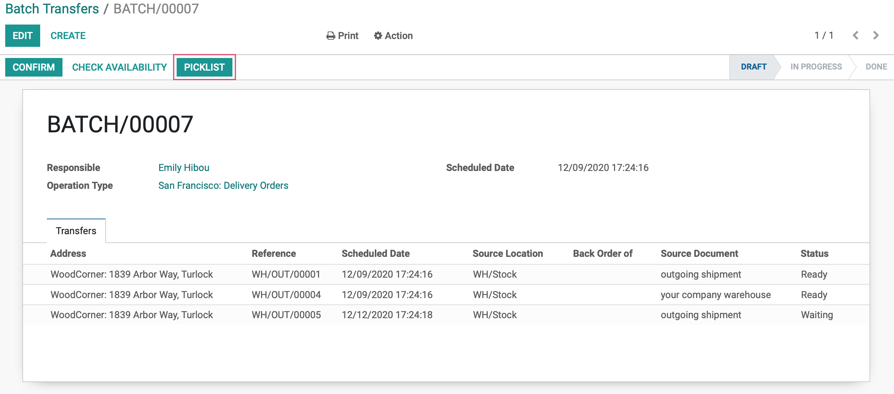Image resolution: width=894 pixels, height=394 pixels.
Task: Sort by Scheduled Date column header
Action: coord(376,253)
